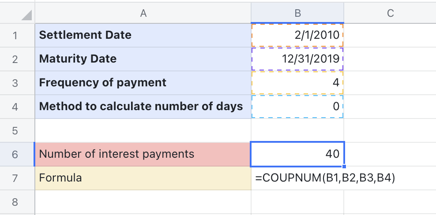This screenshot has height=215, width=436.
Task: Click cell containing 2/1/2010
Action: pyautogui.click(x=297, y=35)
